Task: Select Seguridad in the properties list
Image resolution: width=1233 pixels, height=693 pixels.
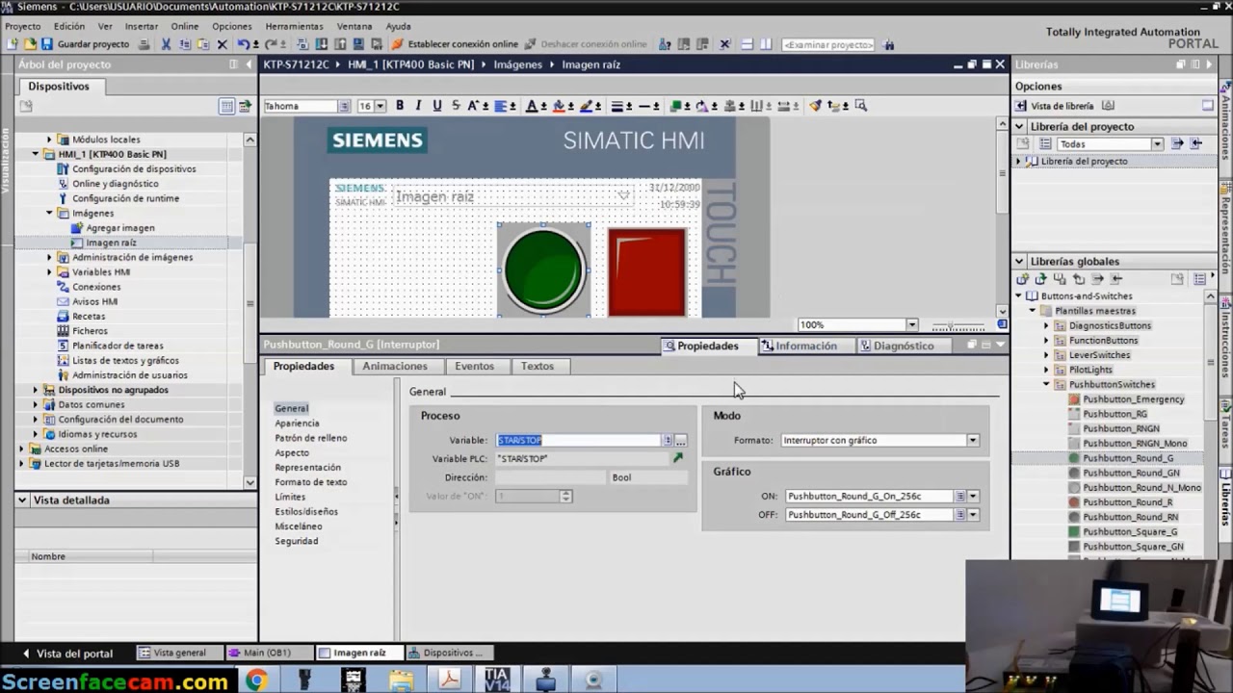Action: (296, 541)
